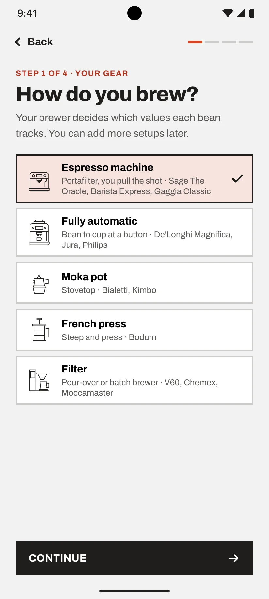Toggle the checkmark on Espresso machine card
Viewport: 269px width, 599px height.
click(x=237, y=179)
